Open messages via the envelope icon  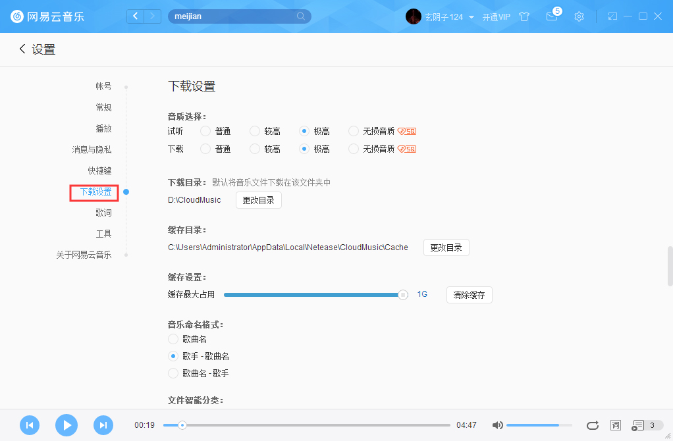coord(552,16)
